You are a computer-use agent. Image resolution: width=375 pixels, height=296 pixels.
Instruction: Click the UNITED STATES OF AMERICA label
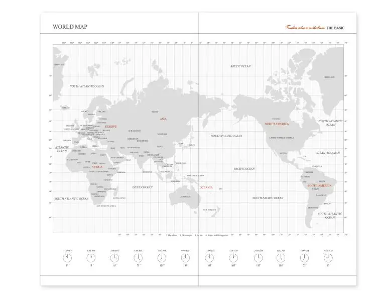[282, 138]
